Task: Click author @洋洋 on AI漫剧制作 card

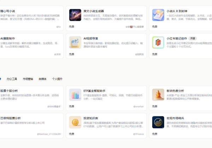Action: click(x=58, y=54)
